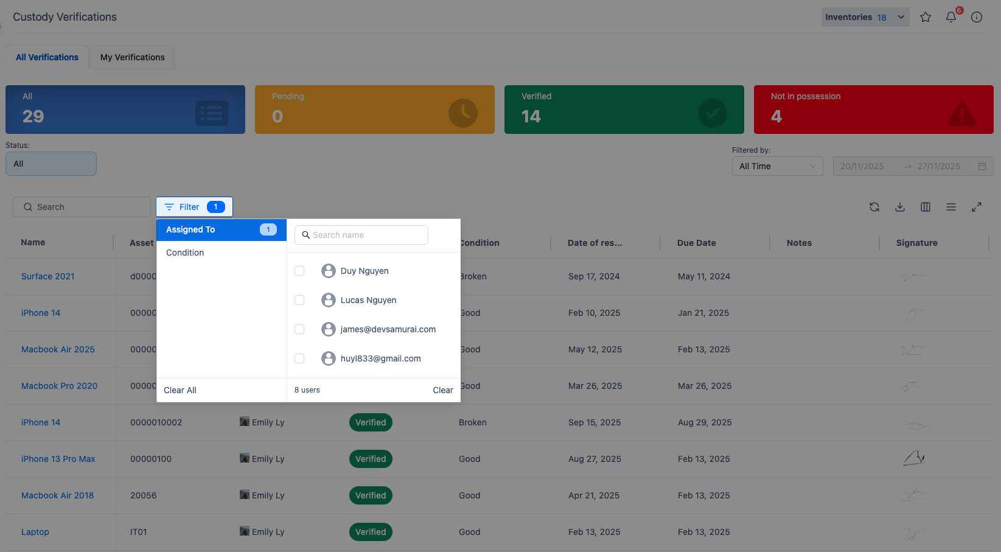Tick the Lucas Nguyen checkbox
This screenshot has width=1001, height=552.
click(x=299, y=300)
